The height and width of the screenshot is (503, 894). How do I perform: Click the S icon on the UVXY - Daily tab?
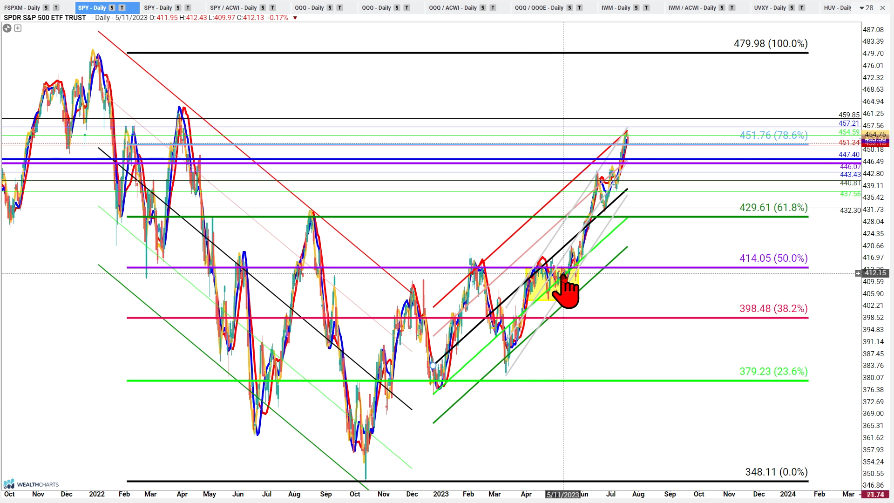click(792, 8)
